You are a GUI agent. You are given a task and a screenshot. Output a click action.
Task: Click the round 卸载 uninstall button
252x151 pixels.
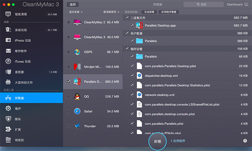coord(157,141)
